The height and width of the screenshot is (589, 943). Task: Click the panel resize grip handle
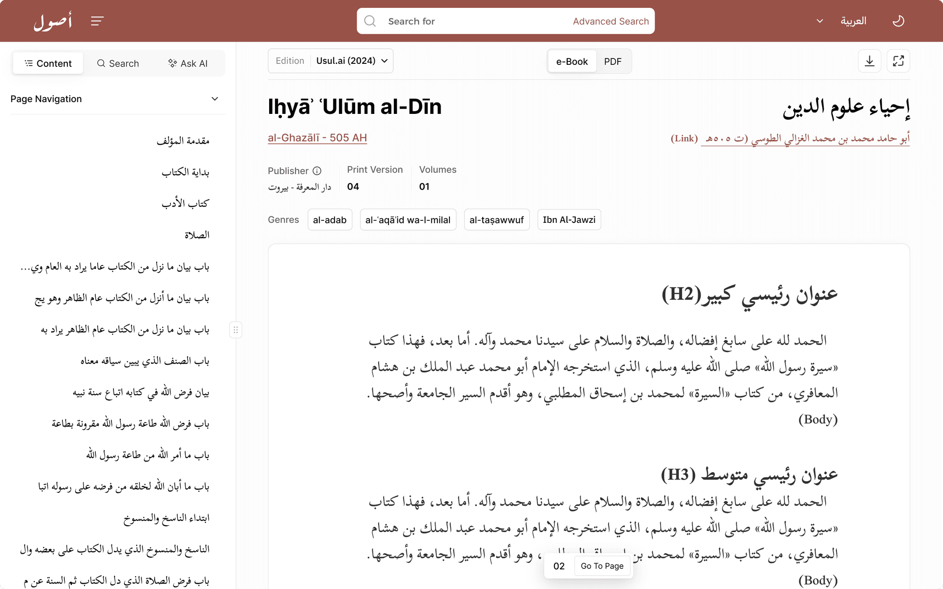[236, 330]
